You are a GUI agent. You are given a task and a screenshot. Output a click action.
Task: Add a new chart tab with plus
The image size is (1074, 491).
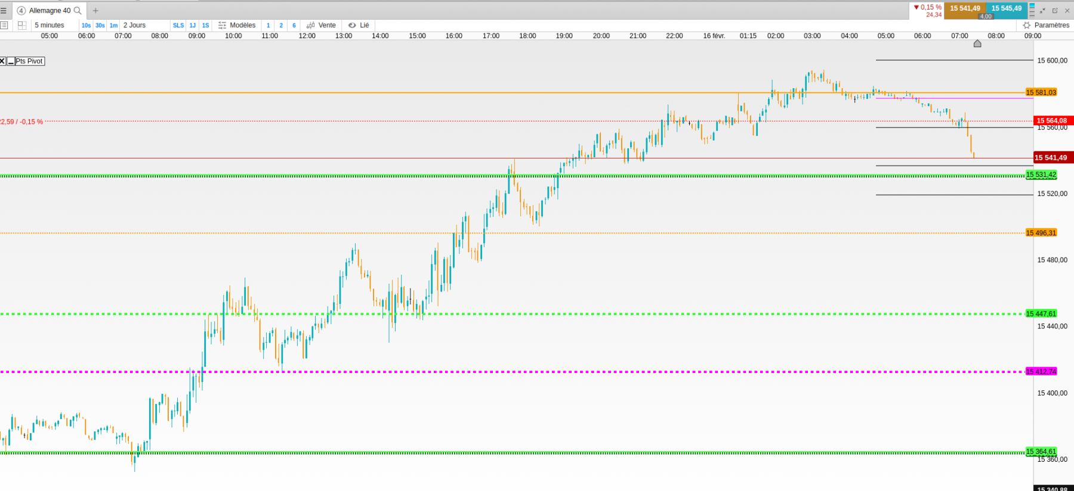pyautogui.click(x=95, y=11)
